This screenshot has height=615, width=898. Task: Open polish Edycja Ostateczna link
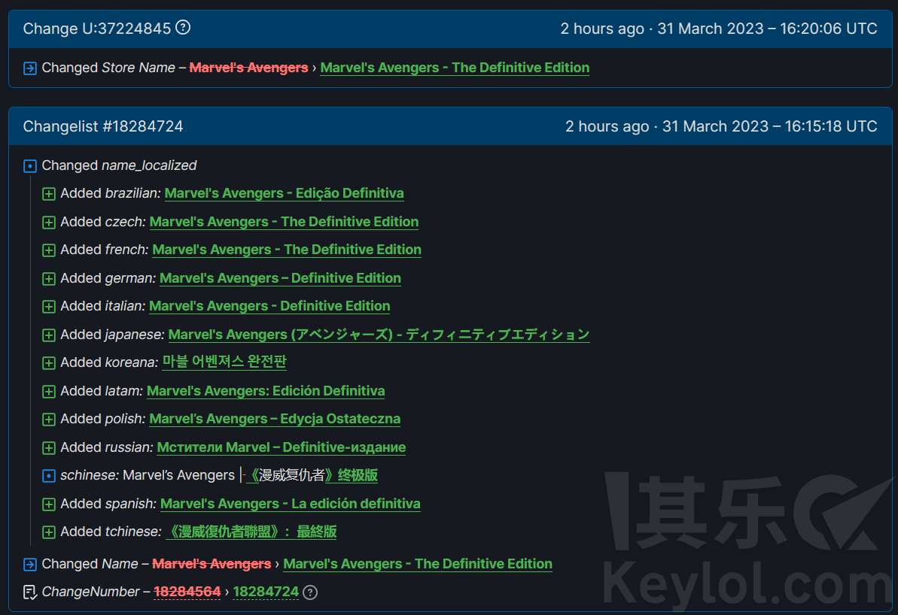[x=275, y=419]
